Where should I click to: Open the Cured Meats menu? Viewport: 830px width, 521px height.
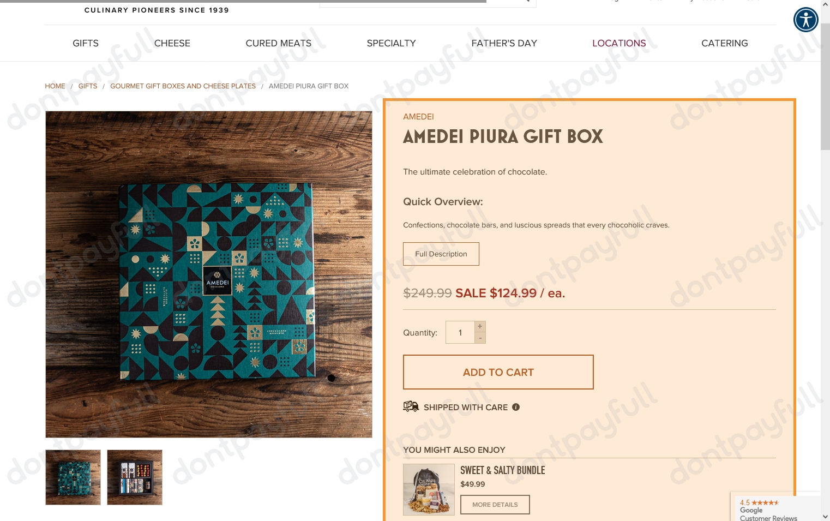point(279,43)
